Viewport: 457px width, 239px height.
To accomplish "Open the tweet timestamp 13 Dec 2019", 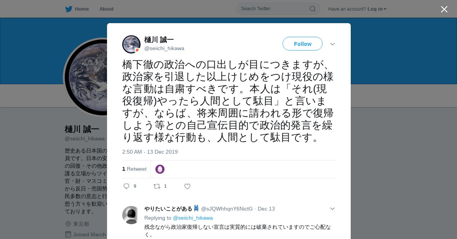I will [x=150, y=152].
